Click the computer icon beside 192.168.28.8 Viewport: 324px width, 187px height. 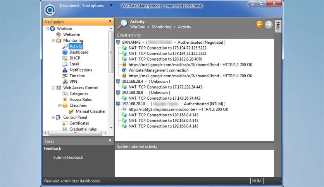point(118,92)
